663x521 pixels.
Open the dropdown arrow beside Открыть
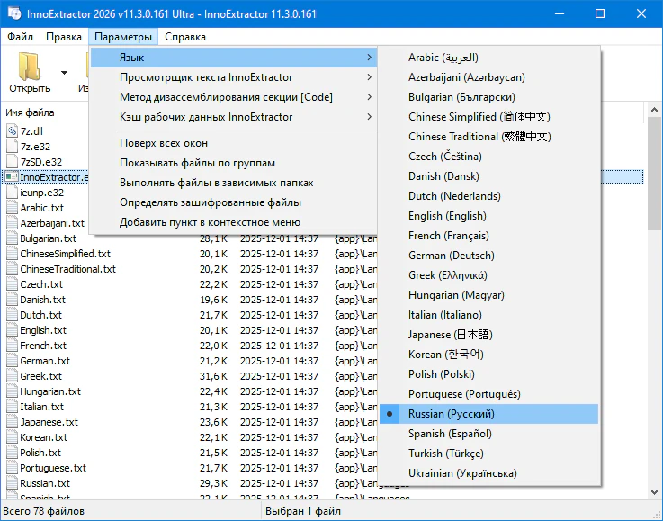pos(64,73)
